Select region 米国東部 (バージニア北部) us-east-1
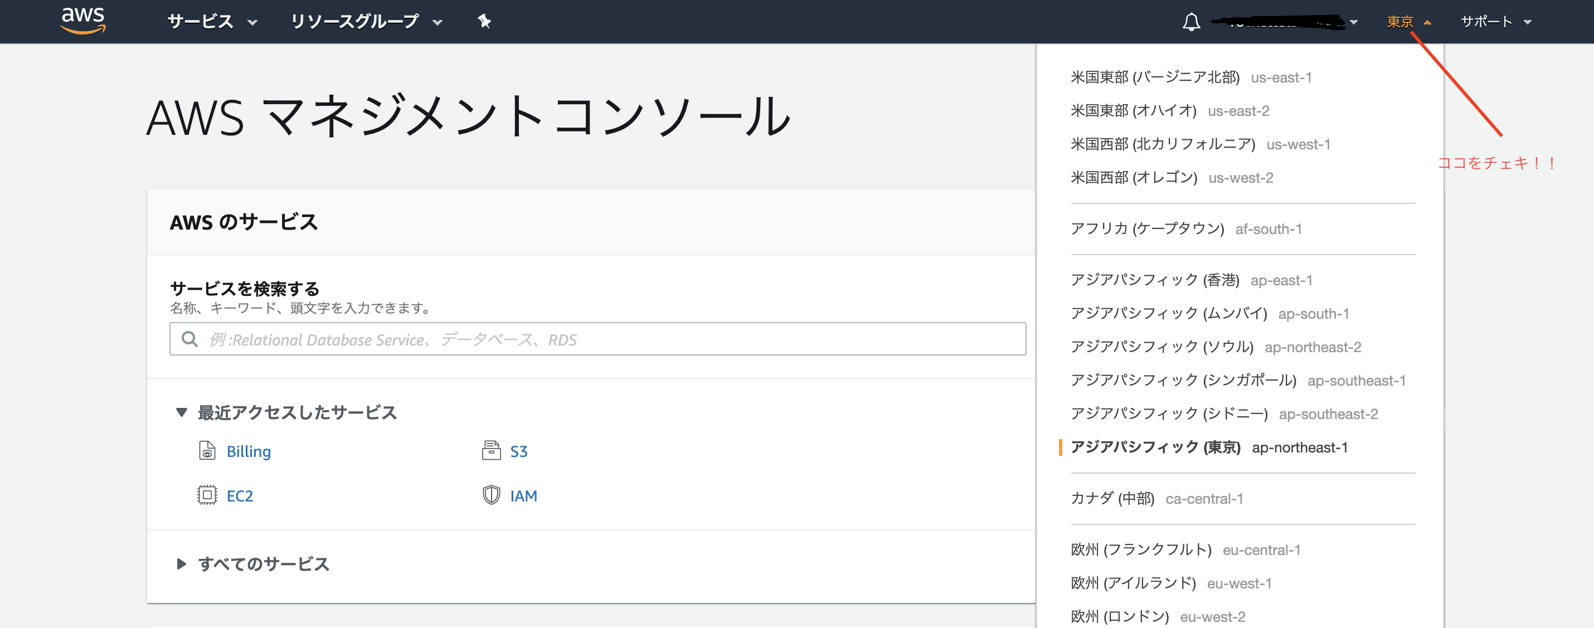The image size is (1594, 628). [x=1191, y=77]
